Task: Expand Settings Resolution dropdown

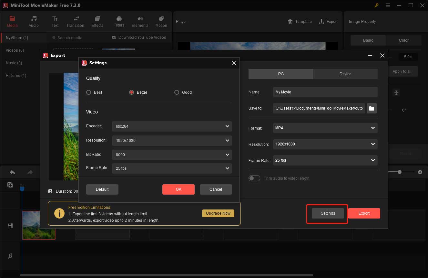Action: (x=172, y=141)
